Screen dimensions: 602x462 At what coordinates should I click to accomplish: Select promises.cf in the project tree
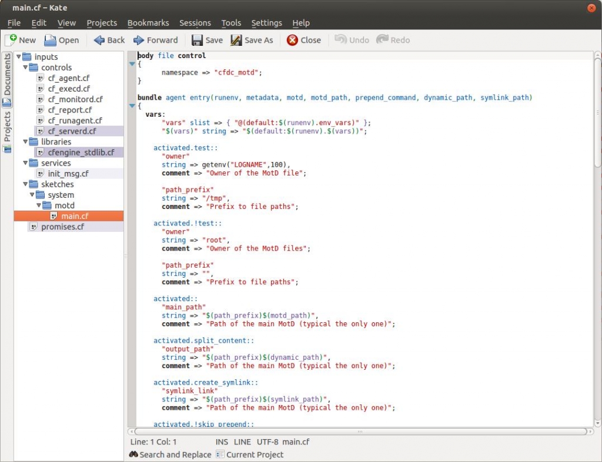point(62,227)
